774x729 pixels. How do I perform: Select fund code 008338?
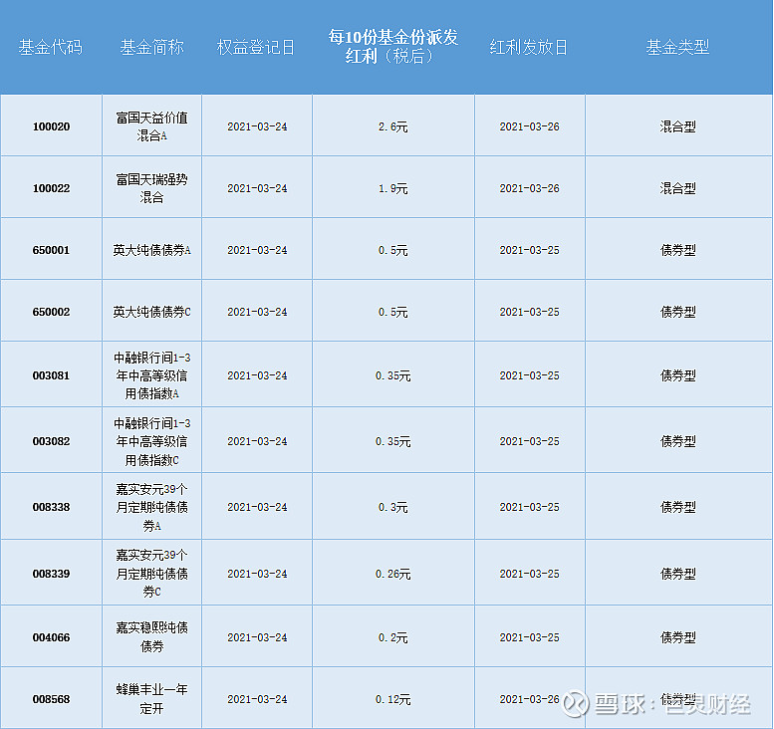(x=52, y=507)
